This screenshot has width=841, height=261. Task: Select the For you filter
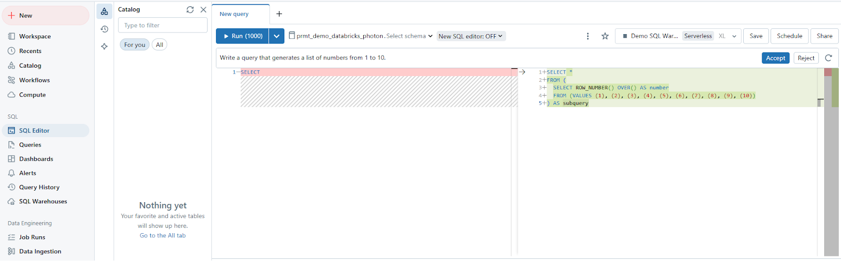click(135, 45)
